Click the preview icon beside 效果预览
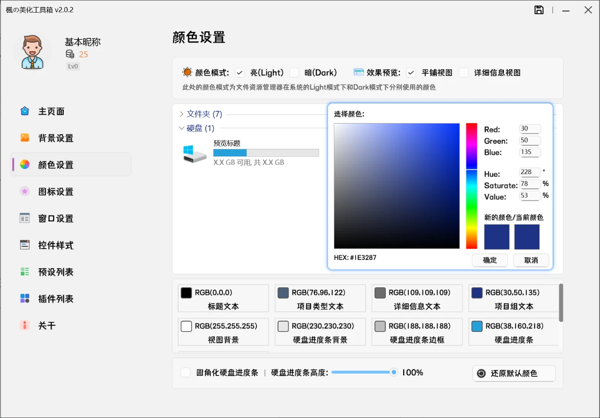This screenshot has height=418, width=600. [x=359, y=72]
